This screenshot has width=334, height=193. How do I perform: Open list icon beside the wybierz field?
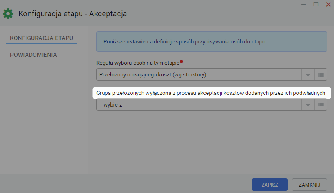[x=321, y=105]
